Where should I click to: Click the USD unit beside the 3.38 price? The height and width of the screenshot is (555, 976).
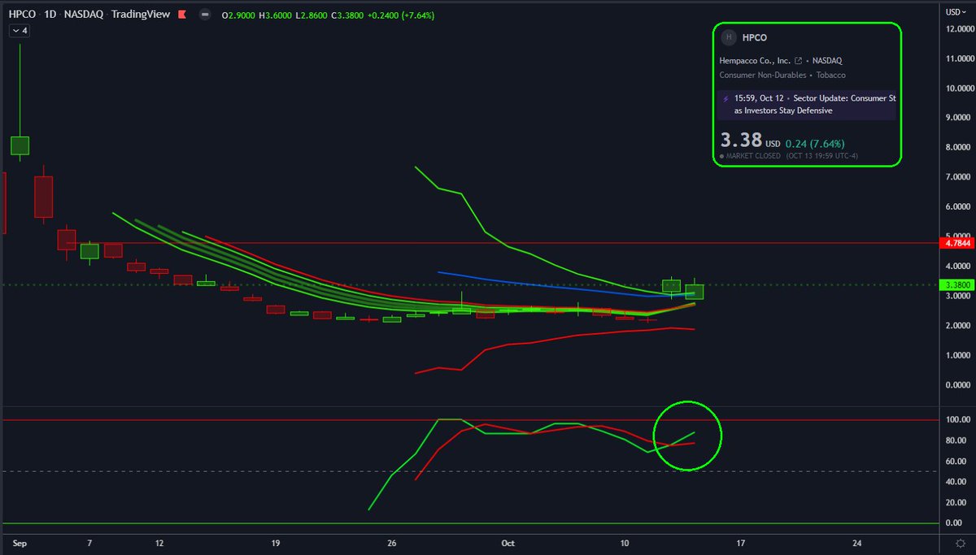coord(773,145)
